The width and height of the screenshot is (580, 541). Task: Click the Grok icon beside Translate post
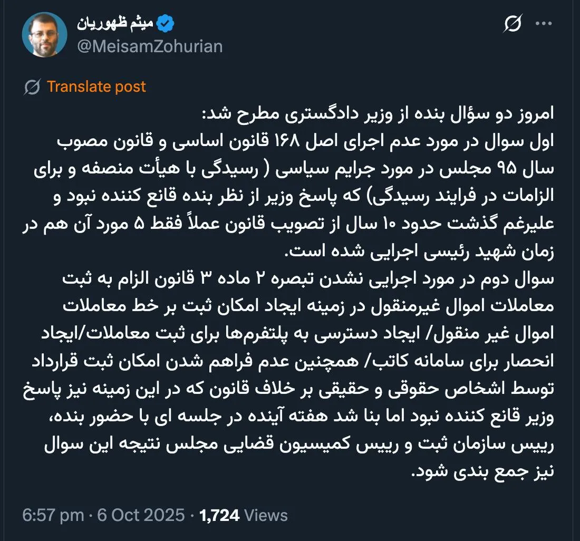click(33, 86)
